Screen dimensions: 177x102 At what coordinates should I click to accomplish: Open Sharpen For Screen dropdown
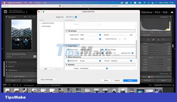pos(90,61)
